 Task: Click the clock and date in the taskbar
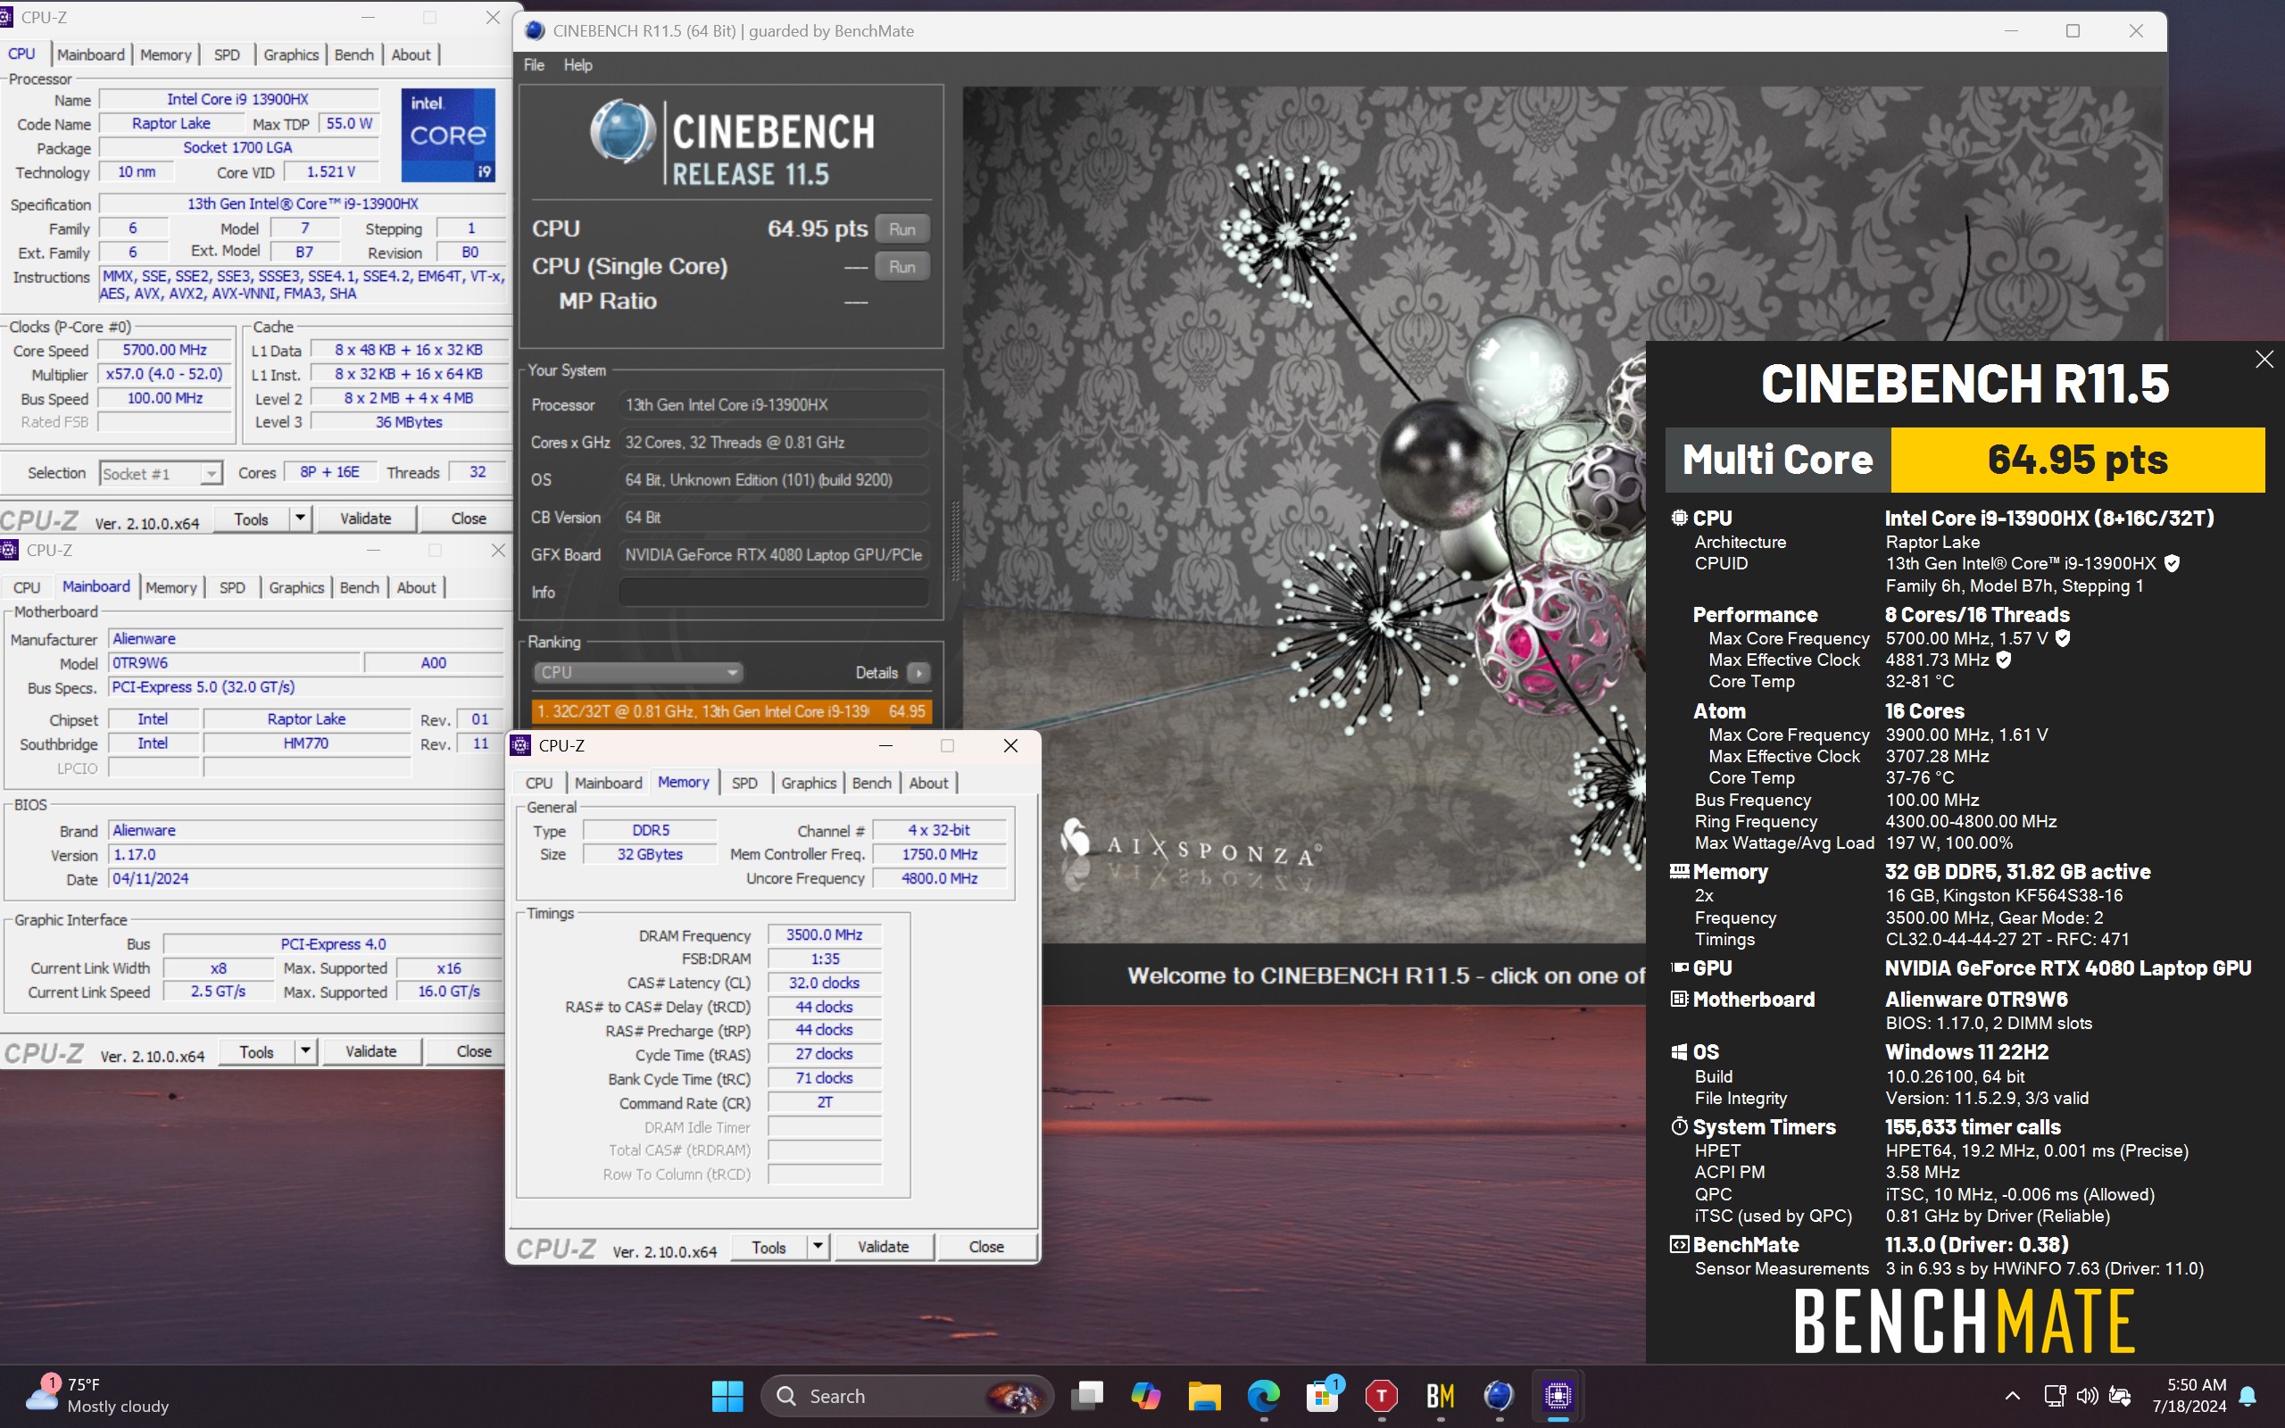tap(2189, 1395)
